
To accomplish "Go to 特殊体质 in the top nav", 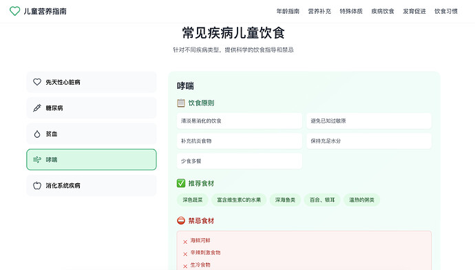I will (351, 11).
